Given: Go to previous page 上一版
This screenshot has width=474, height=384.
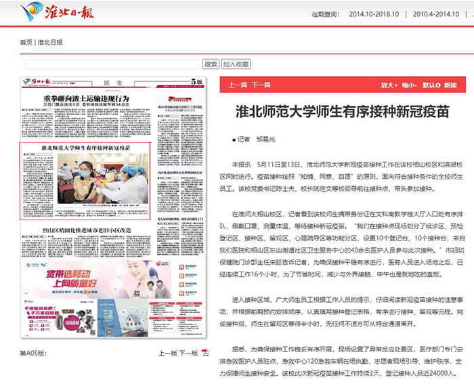Looking at the screenshot, I should pyautogui.click(x=167, y=353).
